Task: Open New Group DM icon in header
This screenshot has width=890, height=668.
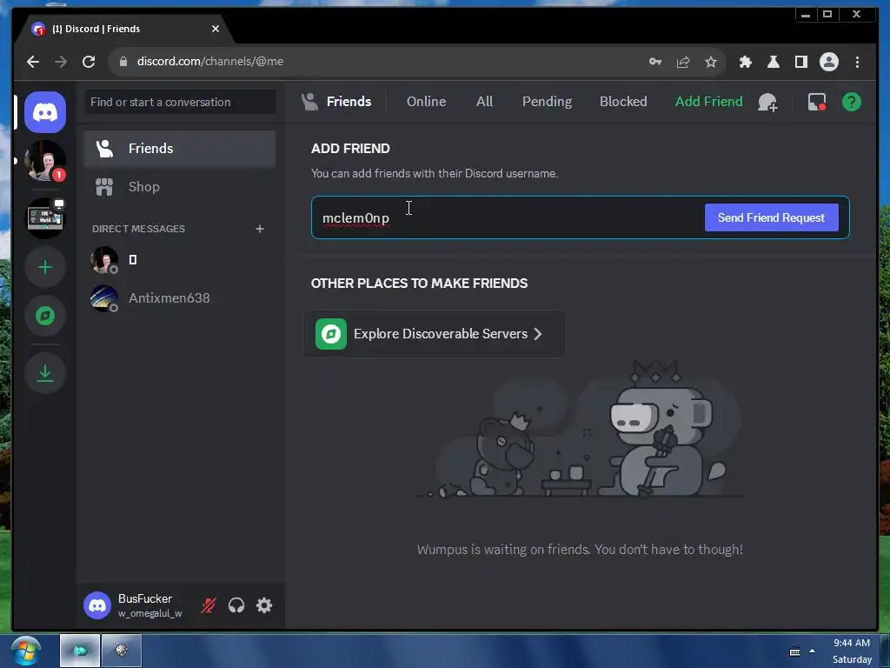Action: tap(767, 103)
